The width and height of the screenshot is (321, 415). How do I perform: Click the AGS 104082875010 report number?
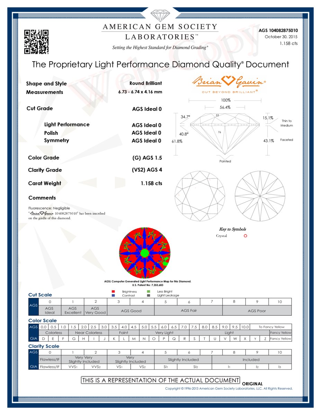coord(278,30)
